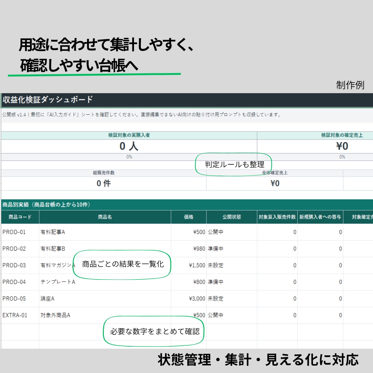Select PROD-05 新規購入者への寄与 value 0

point(320,299)
